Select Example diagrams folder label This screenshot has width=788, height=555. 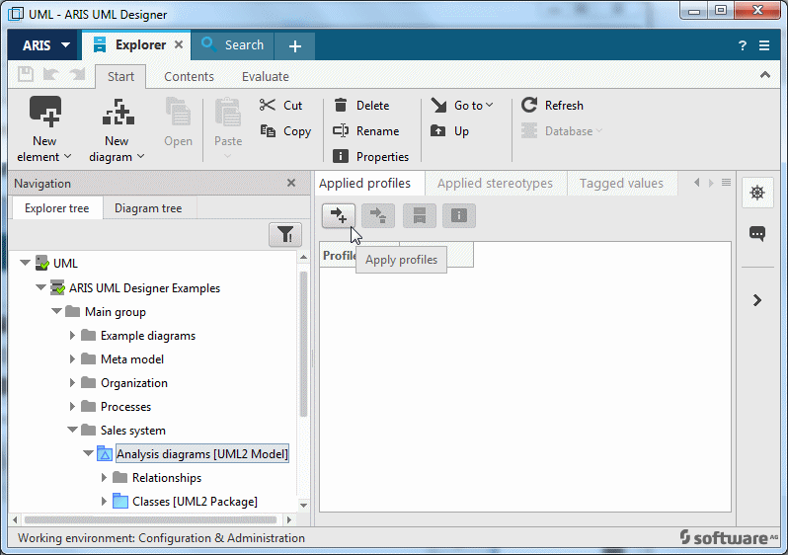[148, 336]
